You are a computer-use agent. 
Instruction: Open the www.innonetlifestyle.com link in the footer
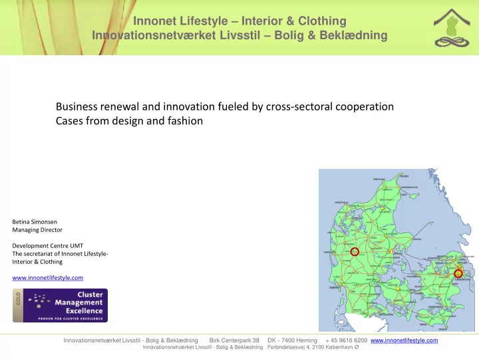404,340
